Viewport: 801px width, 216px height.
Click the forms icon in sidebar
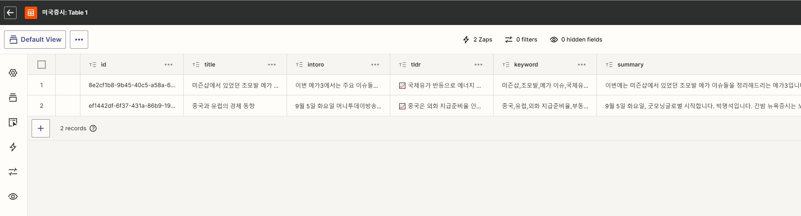(x=13, y=122)
